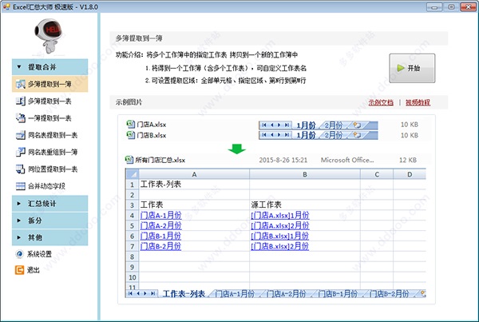Click the green play icon on 开始 button
The image size is (479, 322).
coord(401,68)
